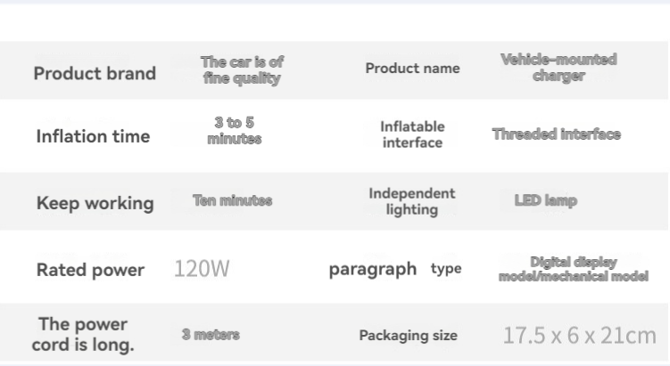The height and width of the screenshot is (366, 670).
Task: Click the Rated power label
Action: click(91, 270)
